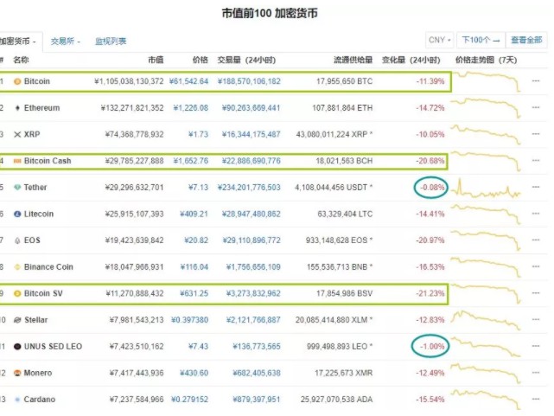Click the Monero orange logo icon
Viewport: 554px width, 416px height.
(x=17, y=373)
